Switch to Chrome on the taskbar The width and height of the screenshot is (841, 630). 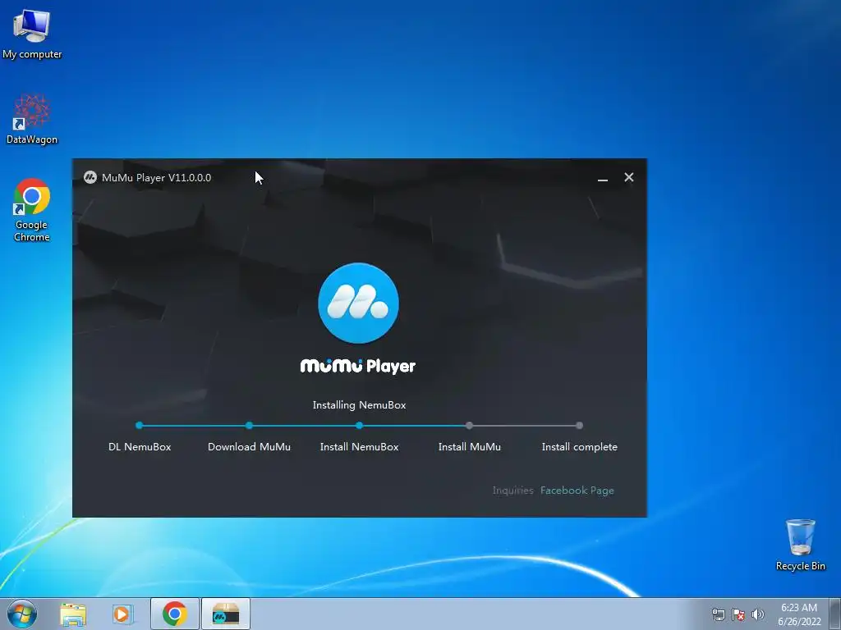175,614
